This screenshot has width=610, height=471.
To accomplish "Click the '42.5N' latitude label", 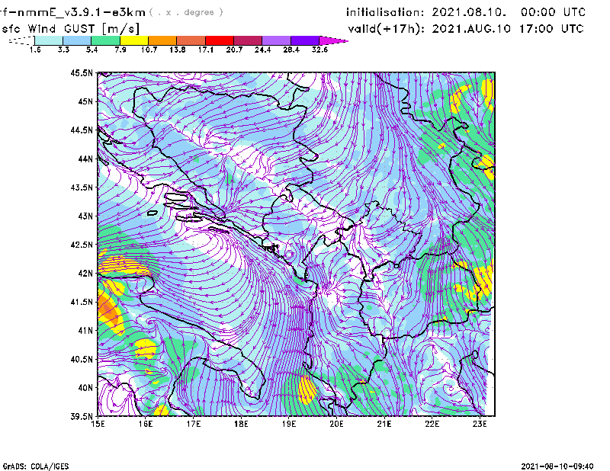I will (x=82, y=245).
